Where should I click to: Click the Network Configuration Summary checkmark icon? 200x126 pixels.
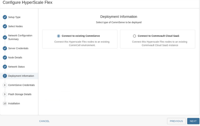pos(5,37)
